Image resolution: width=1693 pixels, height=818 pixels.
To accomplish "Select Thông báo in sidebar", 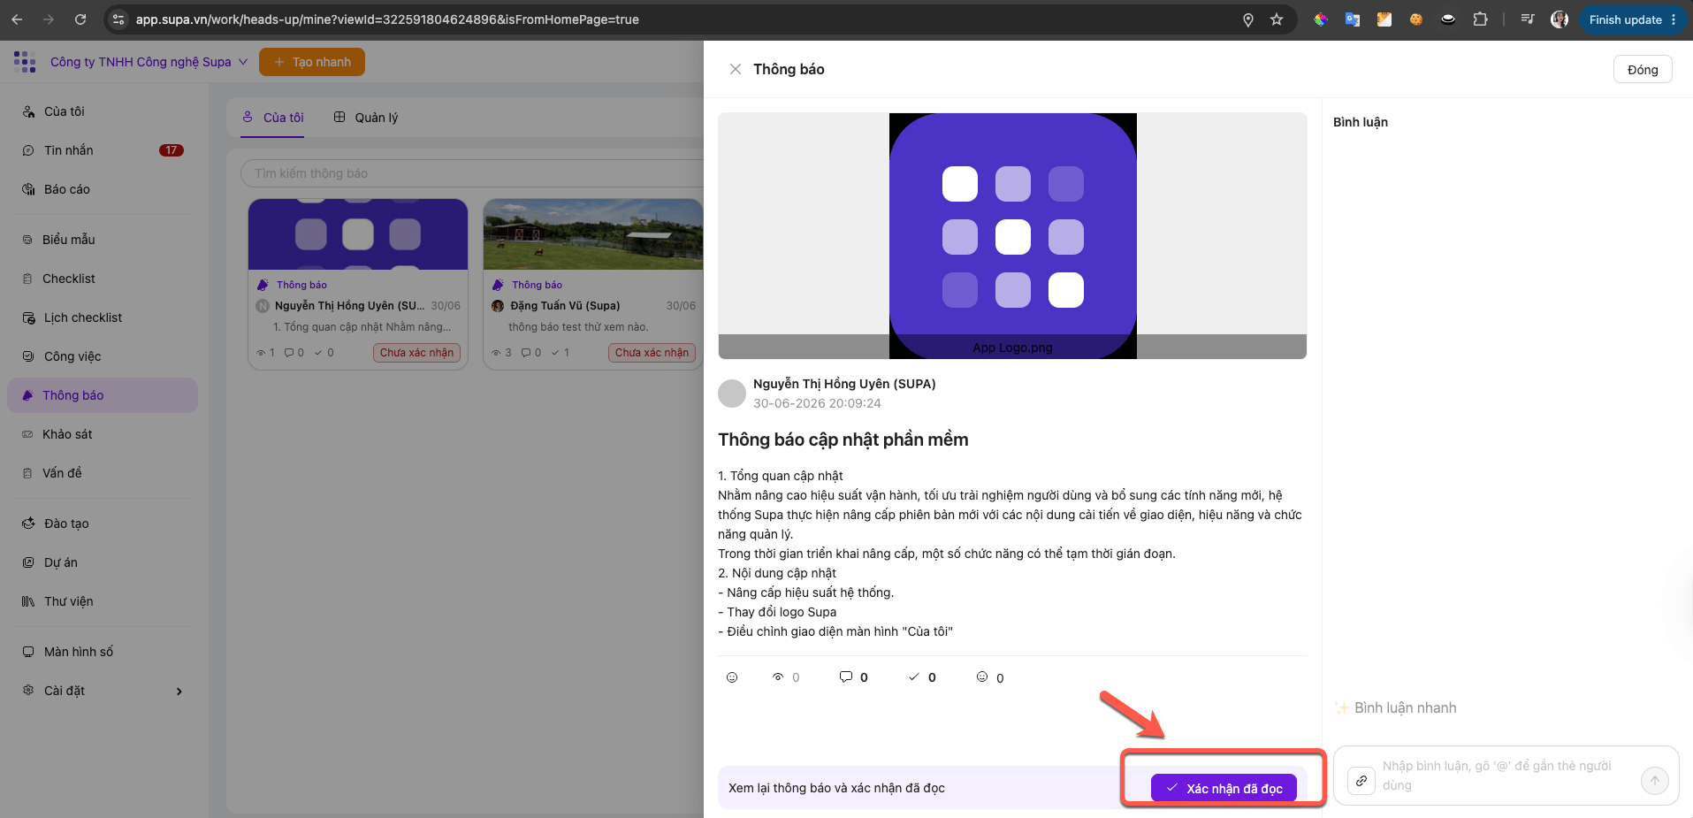I will pos(103,395).
